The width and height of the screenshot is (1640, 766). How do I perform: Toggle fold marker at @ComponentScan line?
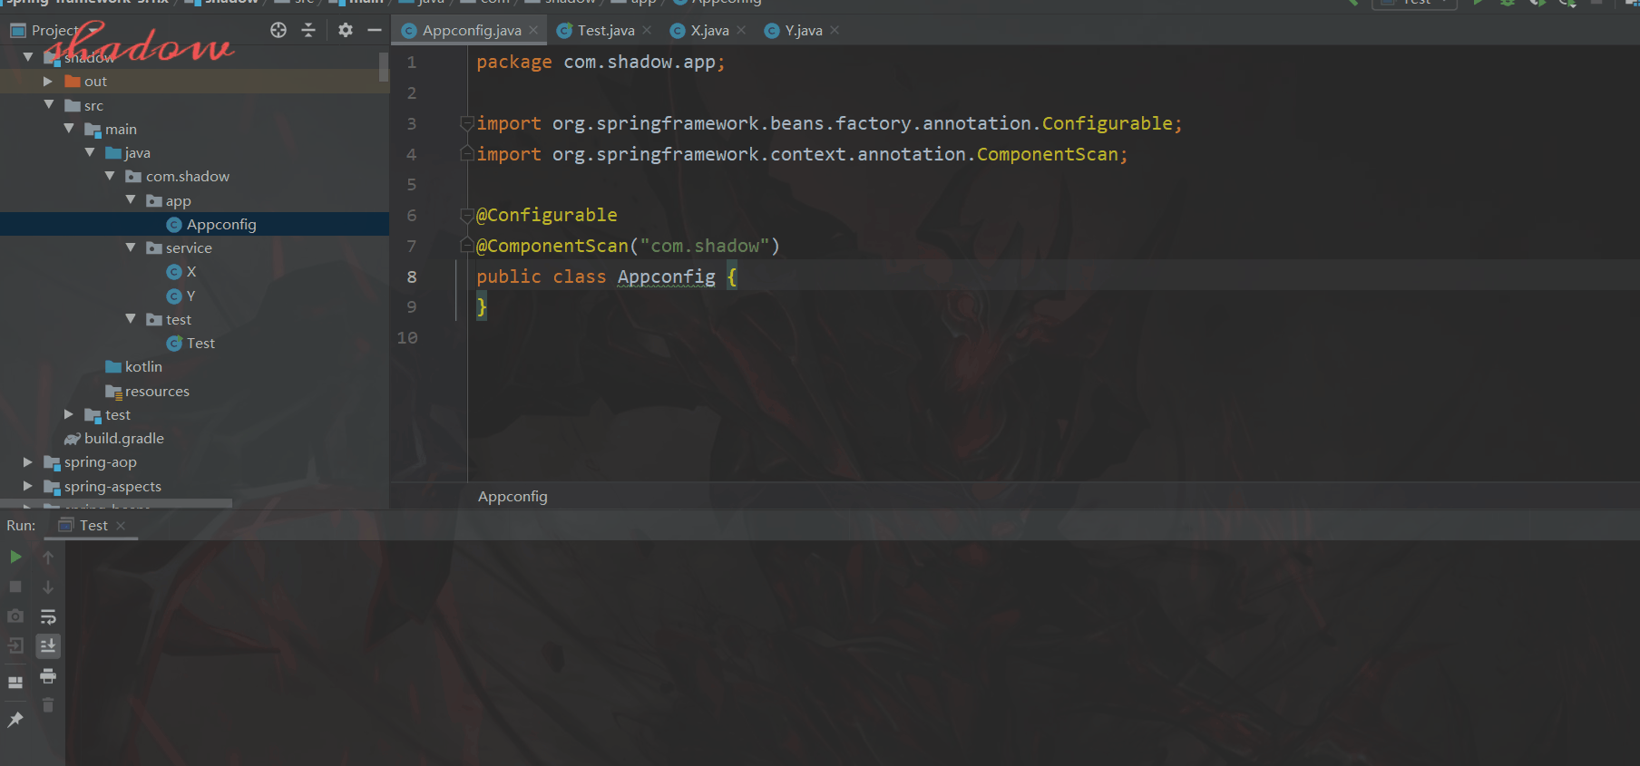point(467,245)
